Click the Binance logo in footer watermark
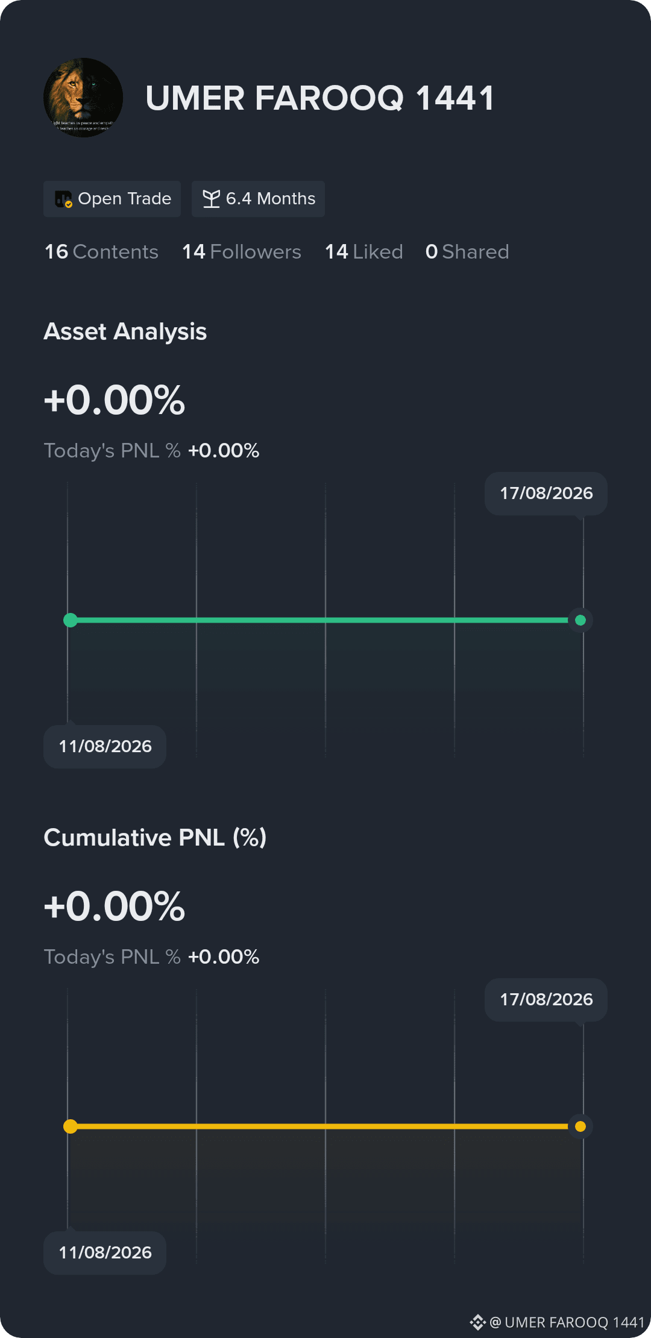 click(478, 1322)
